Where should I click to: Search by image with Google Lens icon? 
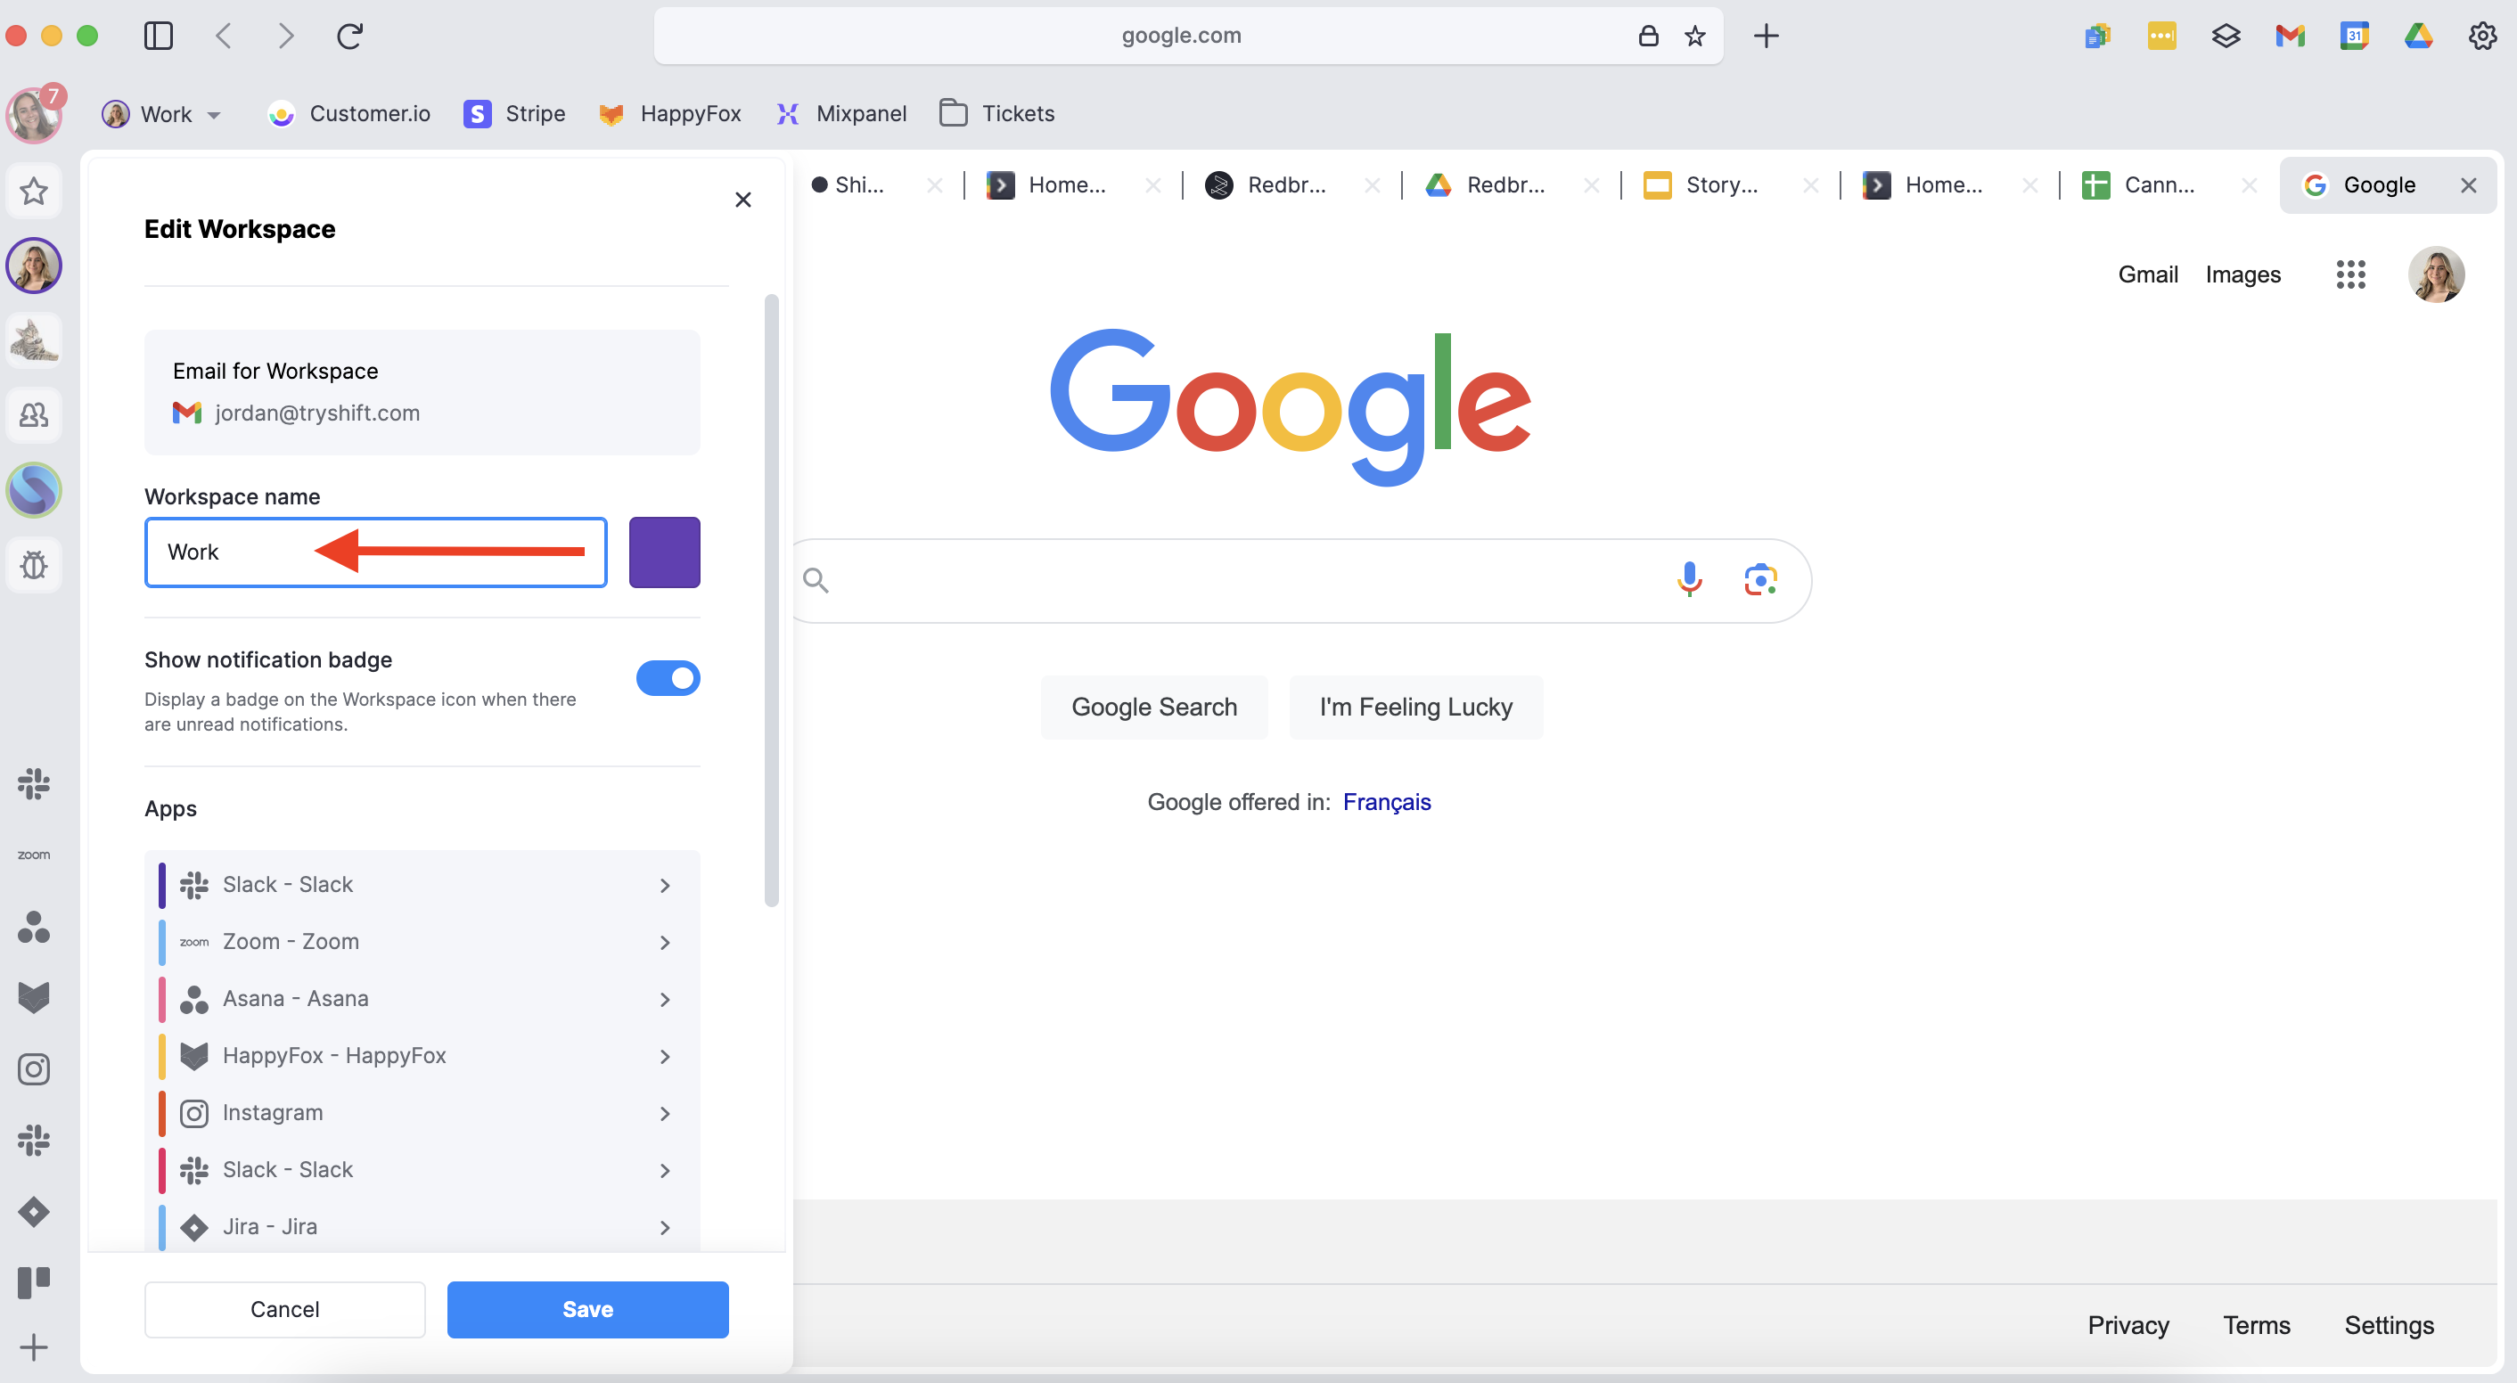[x=1760, y=580]
